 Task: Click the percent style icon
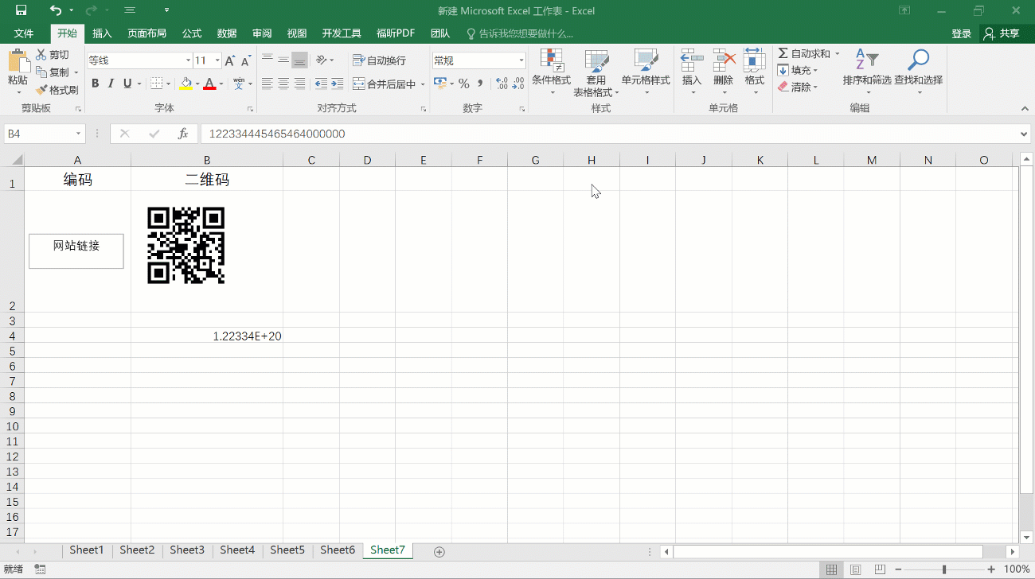[463, 84]
